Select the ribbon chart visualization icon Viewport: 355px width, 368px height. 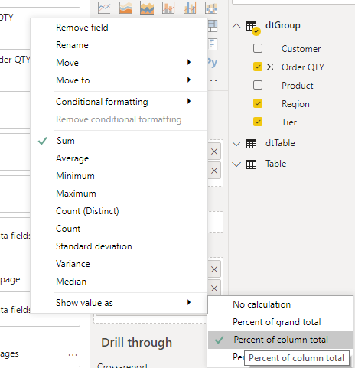(211, 8)
